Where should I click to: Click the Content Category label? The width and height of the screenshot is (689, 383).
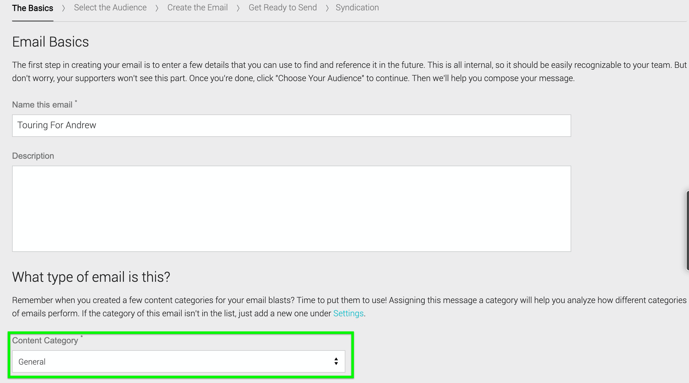[45, 340]
